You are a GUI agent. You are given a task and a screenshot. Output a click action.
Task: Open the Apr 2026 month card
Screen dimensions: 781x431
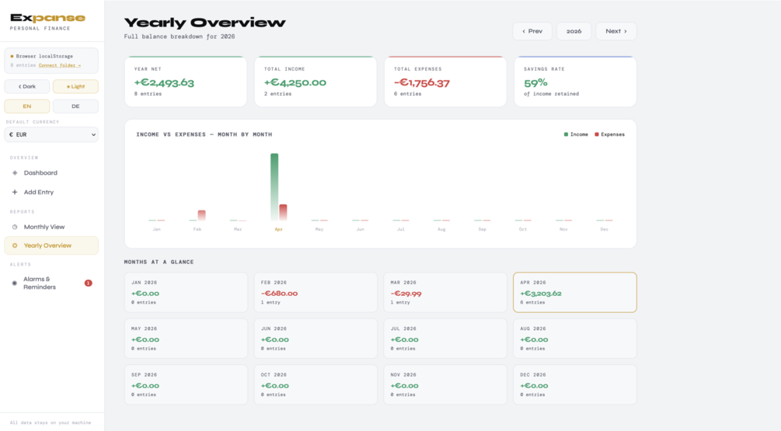point(575,292)
